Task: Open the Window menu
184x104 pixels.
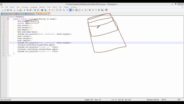Action: (x=74, y=7)
